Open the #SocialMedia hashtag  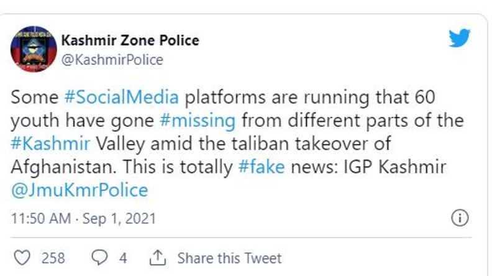pos(121,97)
